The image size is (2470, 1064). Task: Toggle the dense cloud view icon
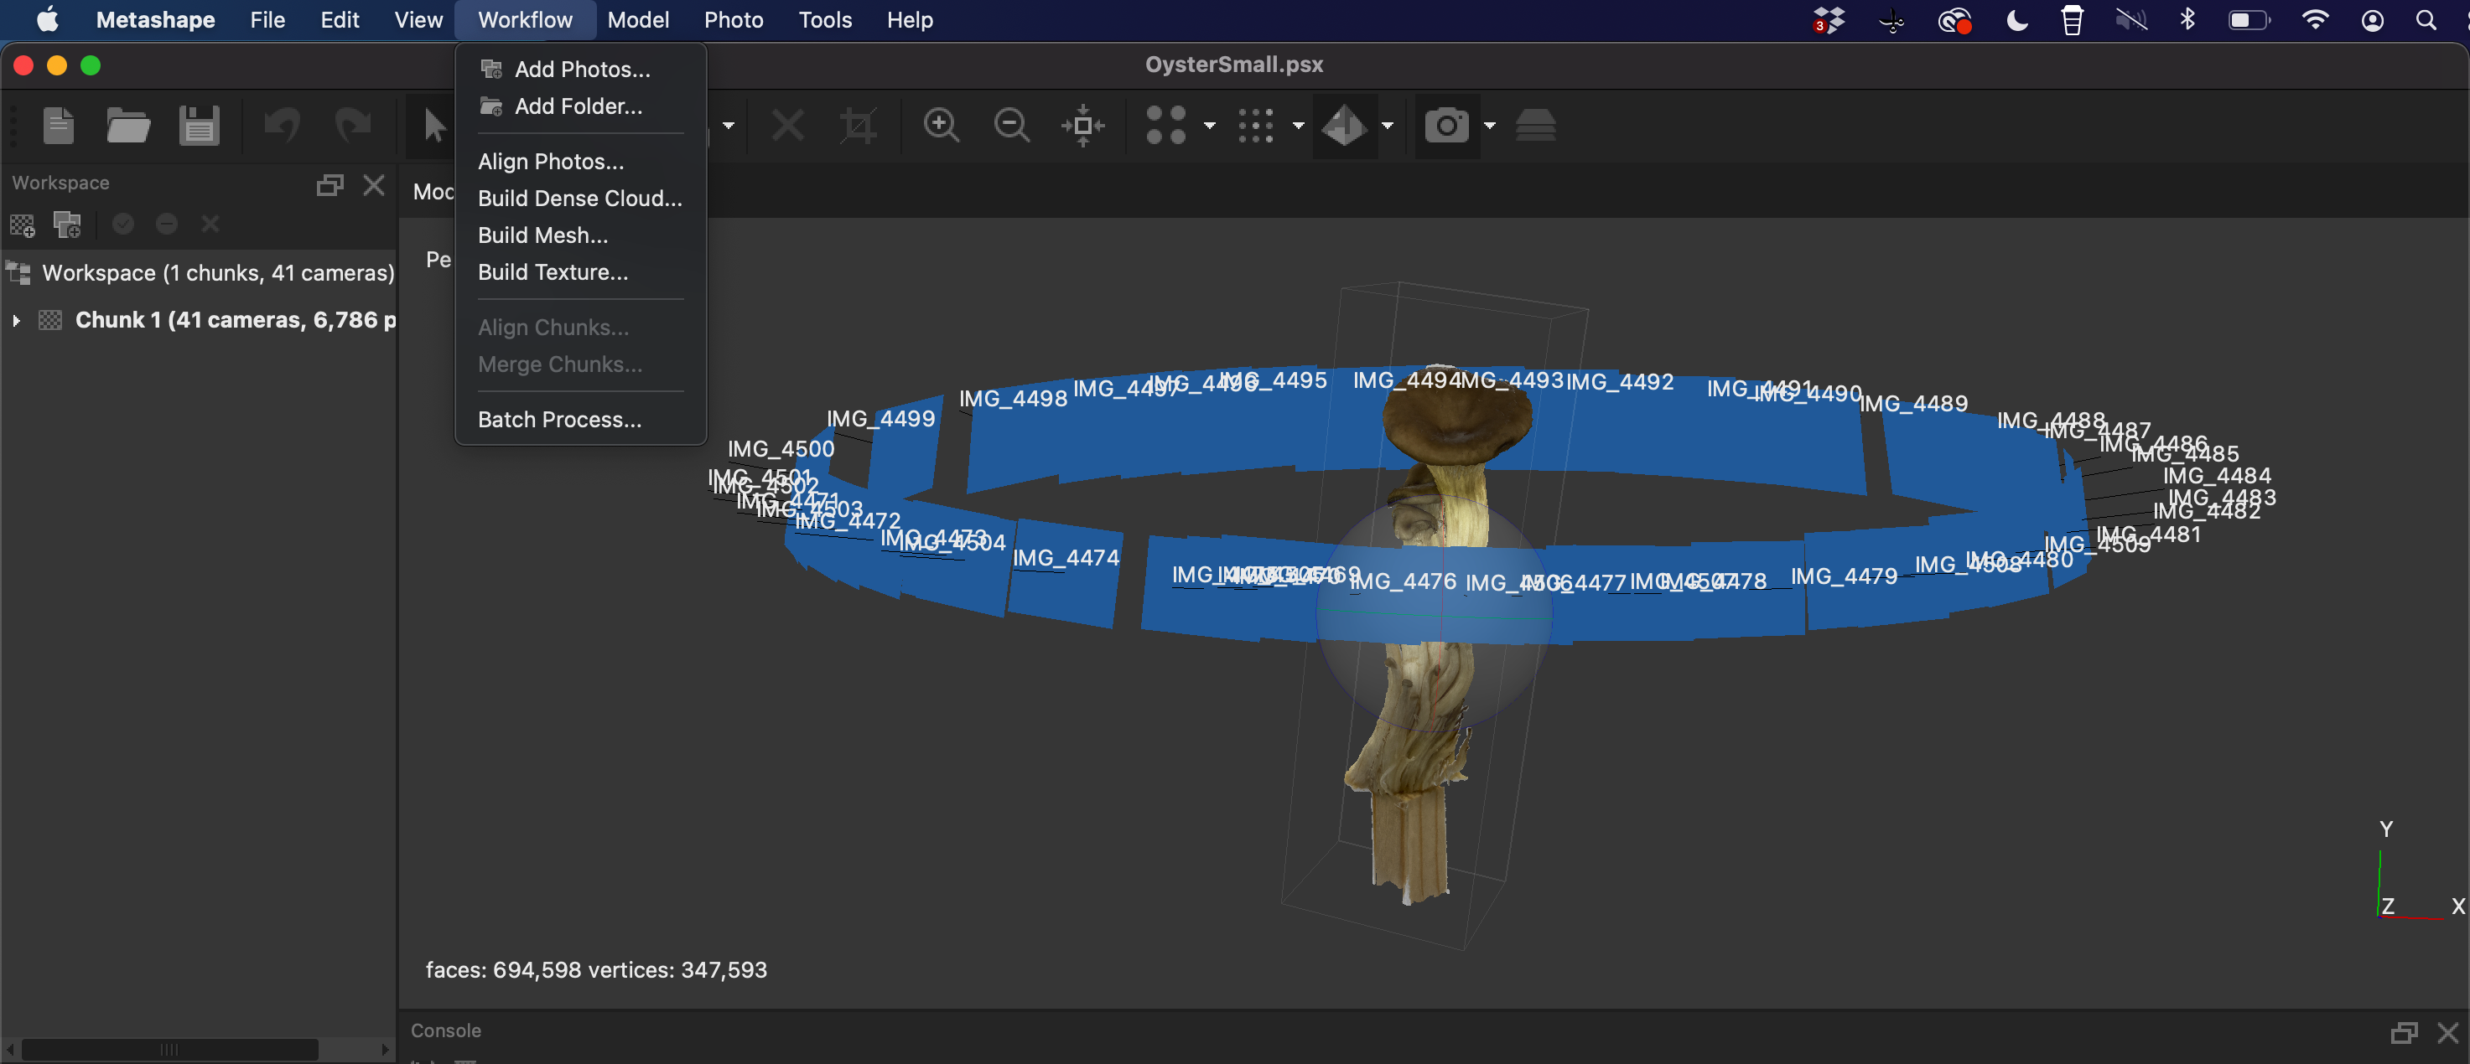point(1255,126)
